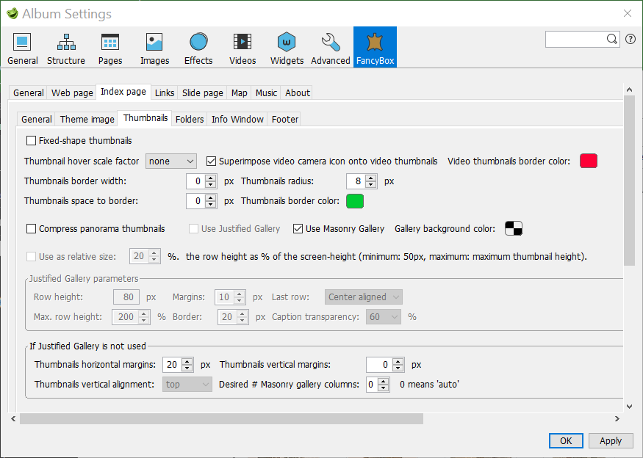Enable Fixed-shape thumbnails checkbox
The height and width of the screenshot is (458, 643).
tap(31, 140)
